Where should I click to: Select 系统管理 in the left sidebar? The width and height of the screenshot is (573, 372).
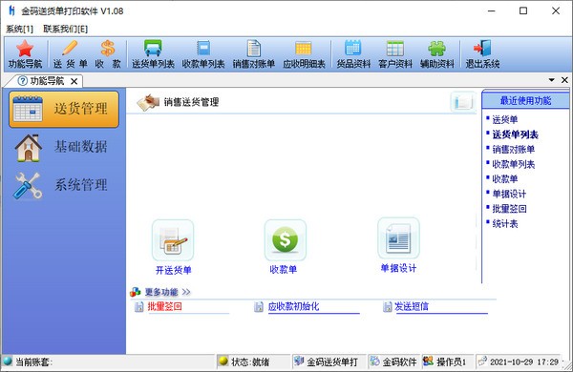pos(64,185)
